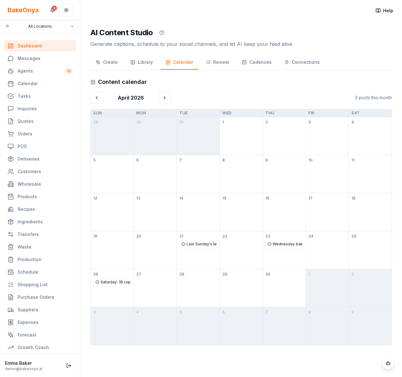This screenshot has width=402, height=377.
Task: Open the Growth Coach page
Action: pos(33,347)
